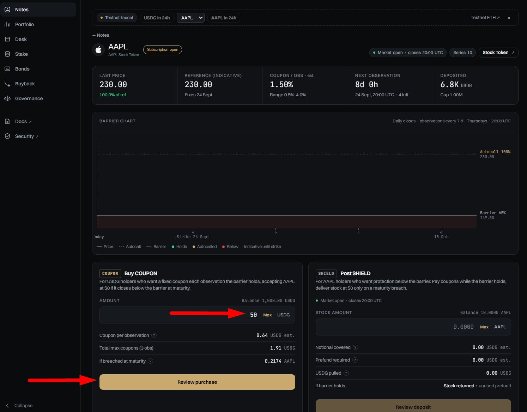Click help icon beside USDG pulled

point(346,373)
